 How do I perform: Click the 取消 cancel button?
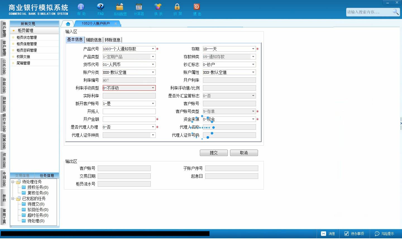[244, 153]
